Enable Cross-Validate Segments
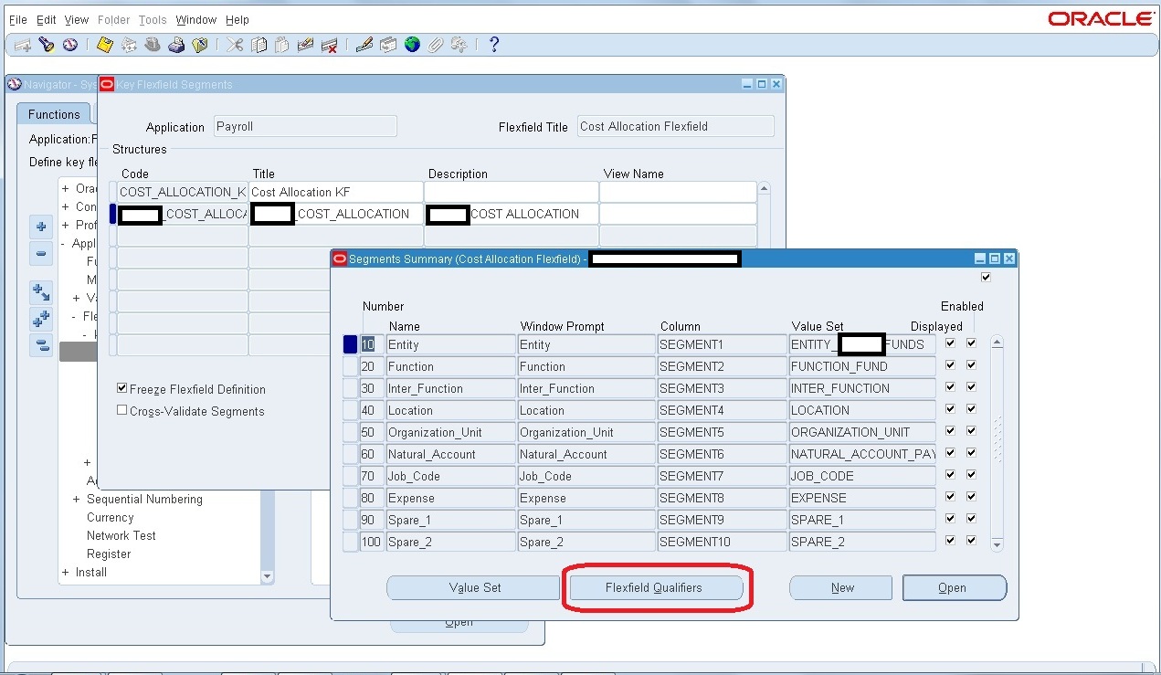The image size is (1161, 675). click(121, 409)
